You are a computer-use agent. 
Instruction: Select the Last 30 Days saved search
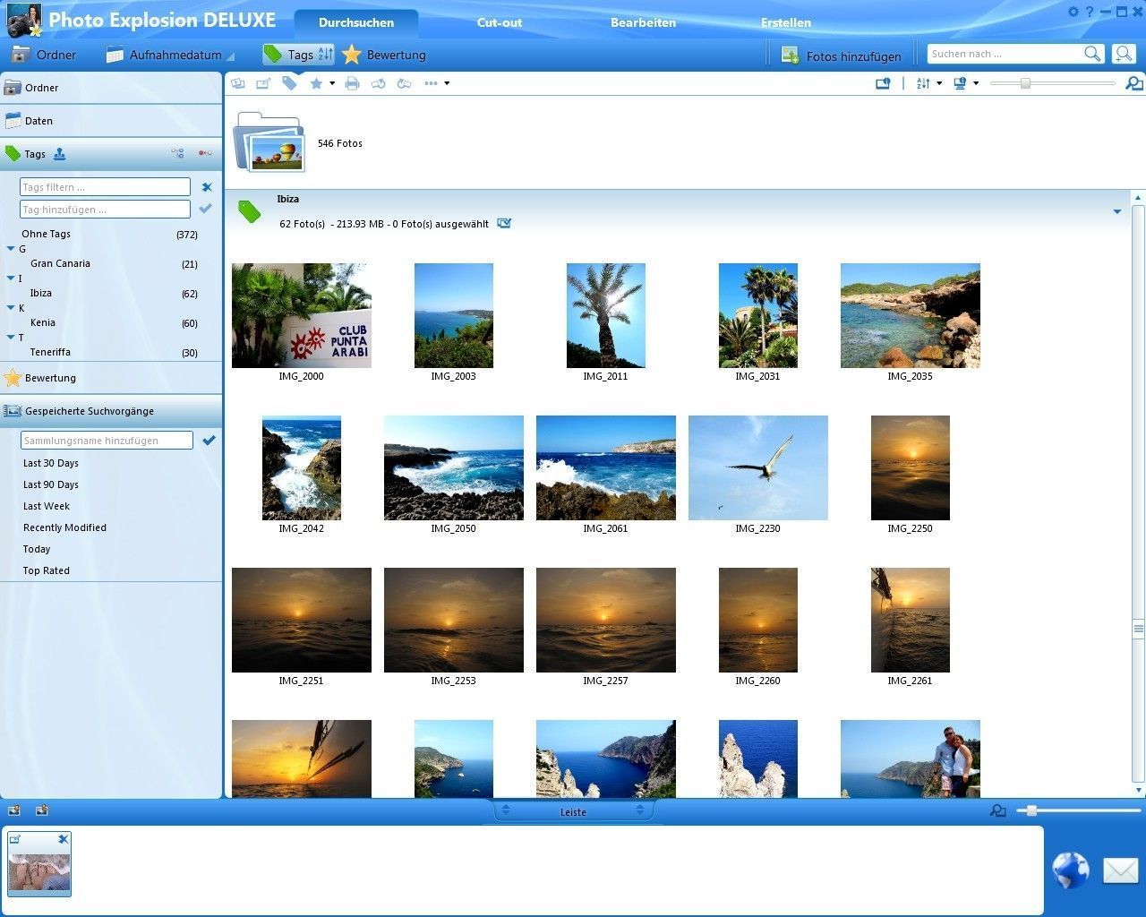point(51,463)
